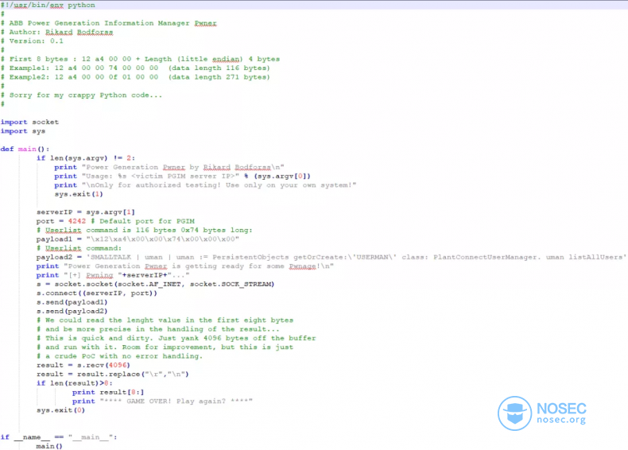Click the print line containing '[+] Pwning'
Screen dimensions: 628x450
pos(113,275)
